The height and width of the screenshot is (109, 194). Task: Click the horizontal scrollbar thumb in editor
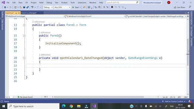pyautogui.click(x=99, y=97)
